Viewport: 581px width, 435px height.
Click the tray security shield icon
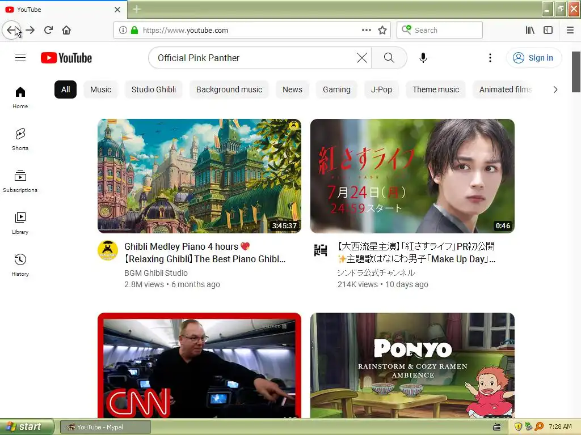[x=519, y=427]
